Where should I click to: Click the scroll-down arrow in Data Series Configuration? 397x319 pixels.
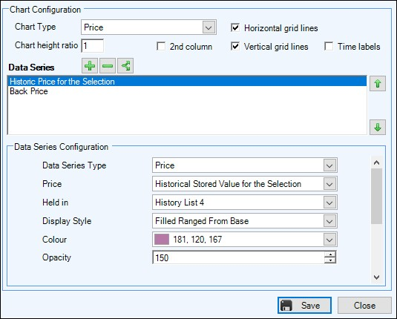(x=376, y=277)
